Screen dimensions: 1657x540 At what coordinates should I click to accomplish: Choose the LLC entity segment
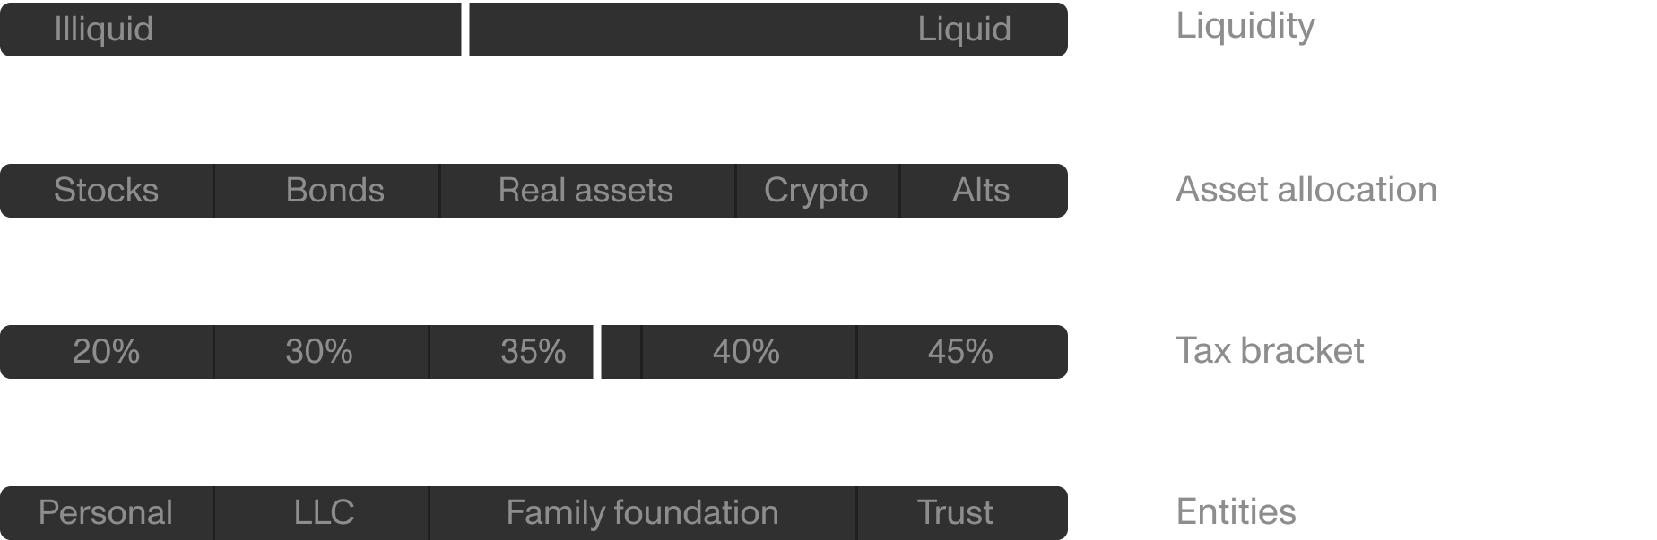324,513
